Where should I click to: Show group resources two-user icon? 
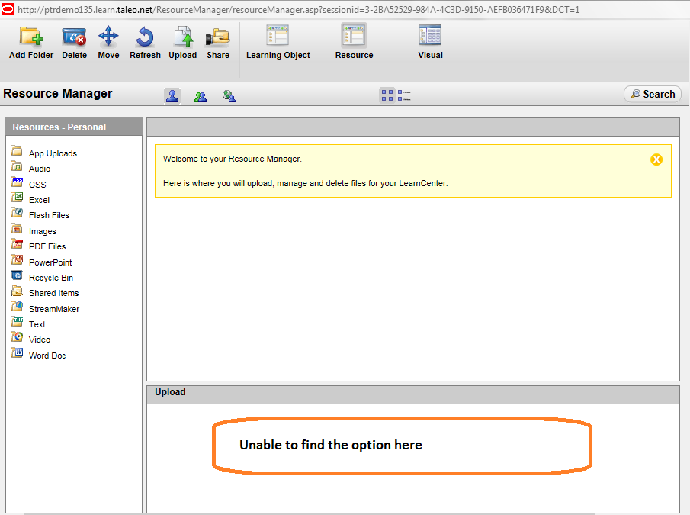(201, 96)
